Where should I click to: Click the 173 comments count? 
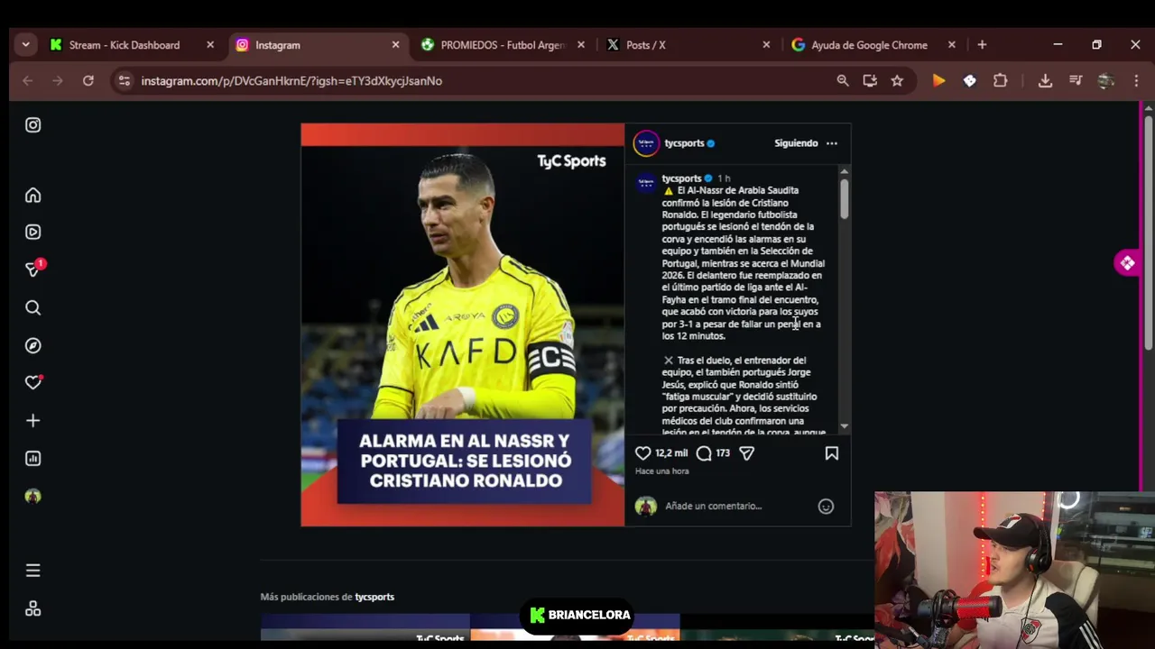[x=723, y=453]
